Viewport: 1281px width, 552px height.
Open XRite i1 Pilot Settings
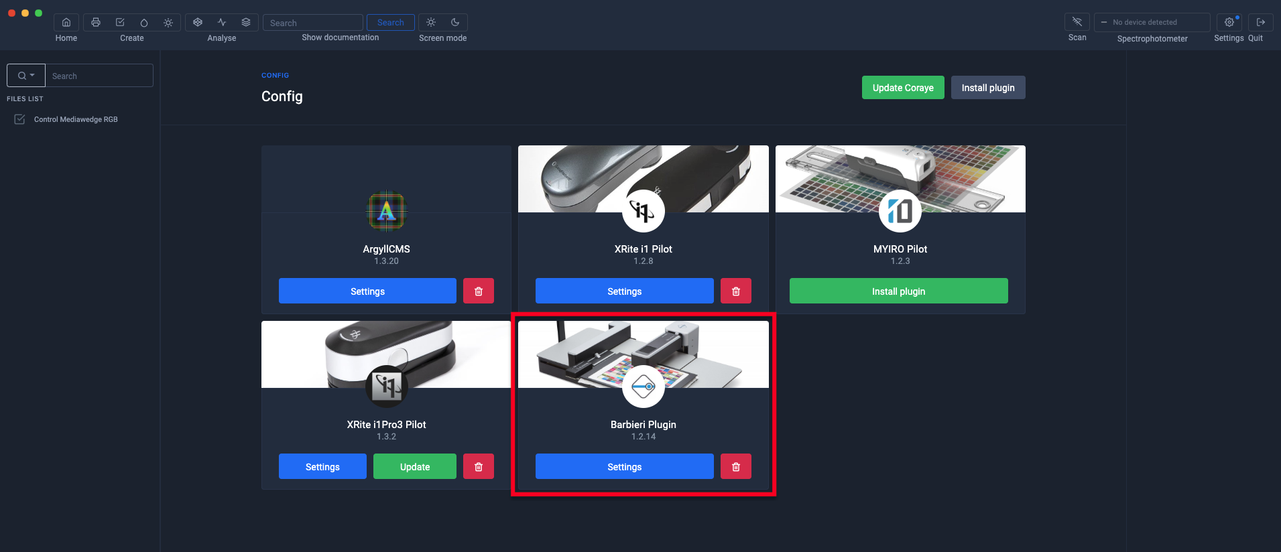pos(625,291)
